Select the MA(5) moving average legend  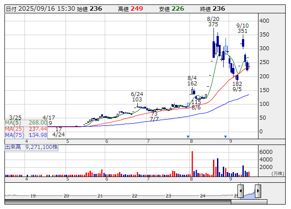[x=26, y=123]
